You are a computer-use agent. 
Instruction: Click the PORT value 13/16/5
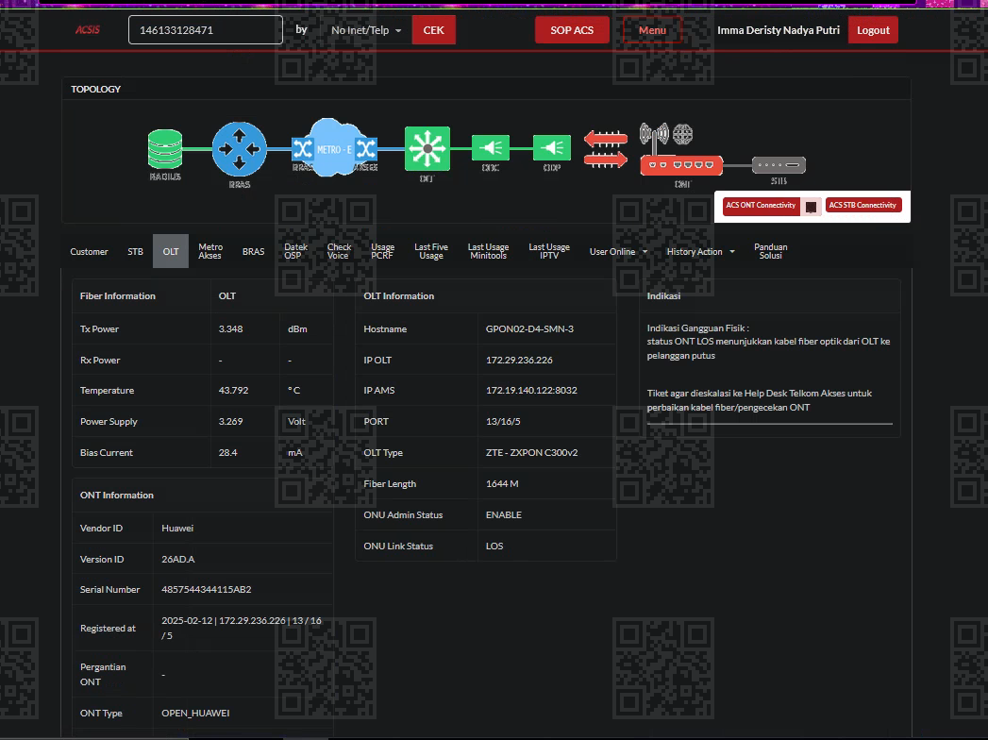503,421
